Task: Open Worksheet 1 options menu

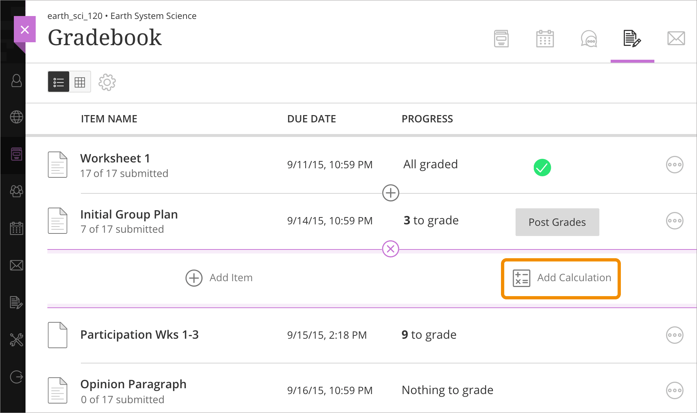Action: click(x=674, y=165)
